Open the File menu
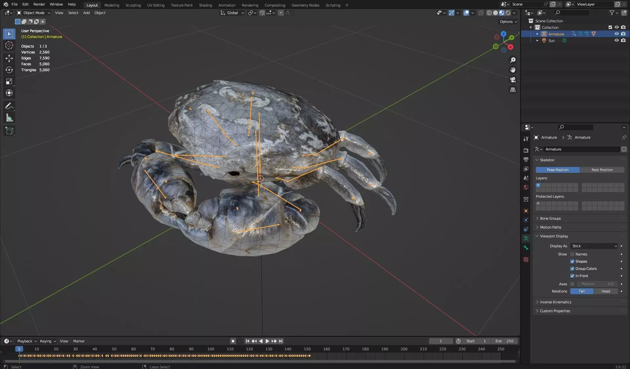This screenshot has width=630, height=369. click(14, 4)
